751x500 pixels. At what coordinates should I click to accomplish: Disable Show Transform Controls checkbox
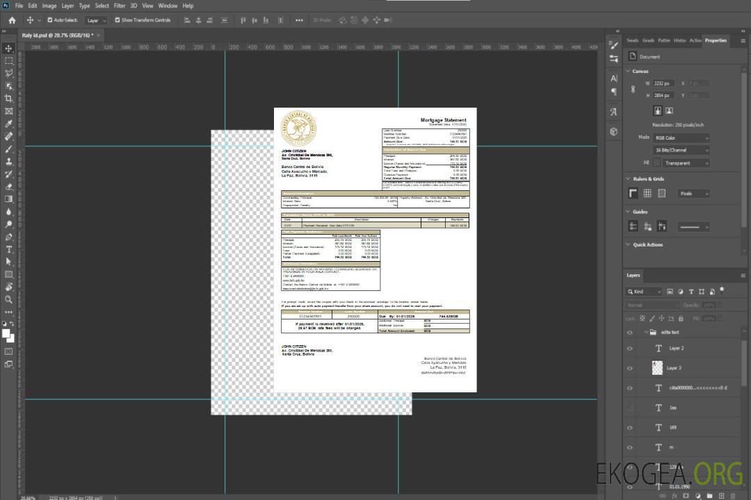[x=118, y=20]
